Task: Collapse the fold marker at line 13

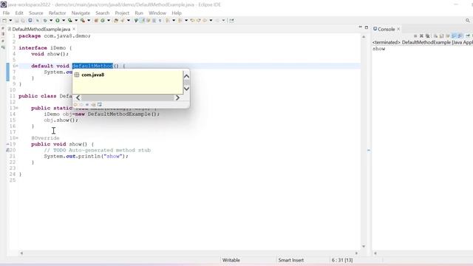Action: [17, 108]
